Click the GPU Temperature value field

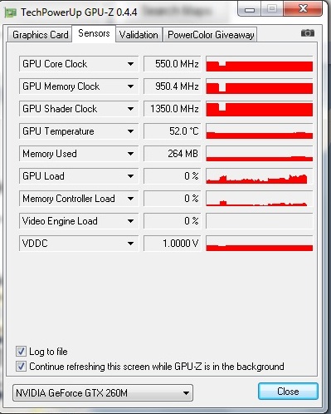(173, 131)
